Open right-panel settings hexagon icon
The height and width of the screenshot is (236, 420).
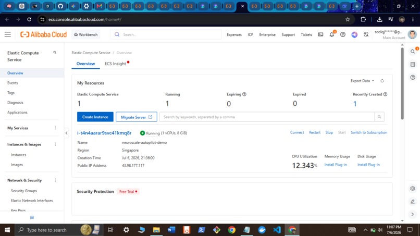tap(413, 189)
